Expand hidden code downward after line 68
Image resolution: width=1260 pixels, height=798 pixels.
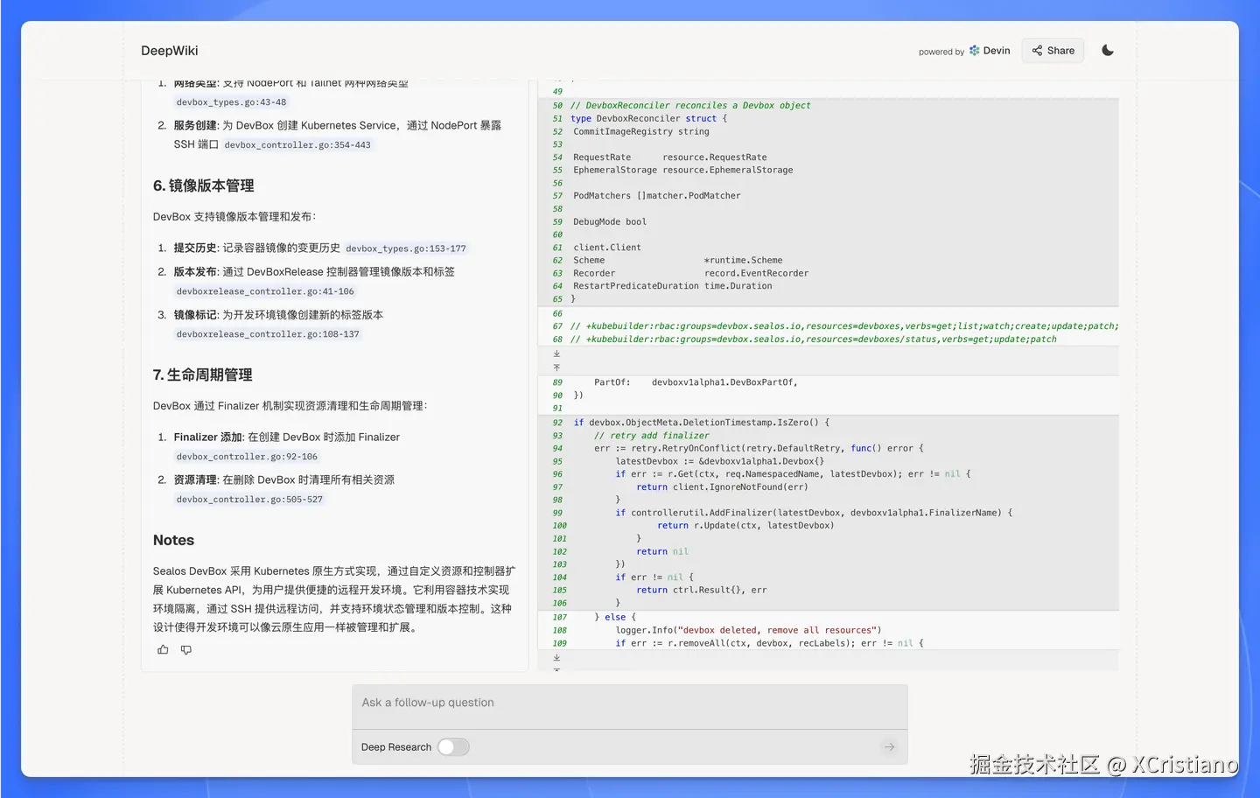tap(556, 354)
